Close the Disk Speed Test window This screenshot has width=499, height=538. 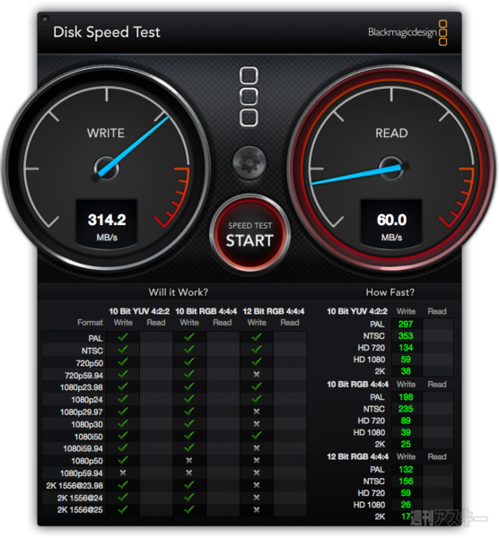click(45, 19)
